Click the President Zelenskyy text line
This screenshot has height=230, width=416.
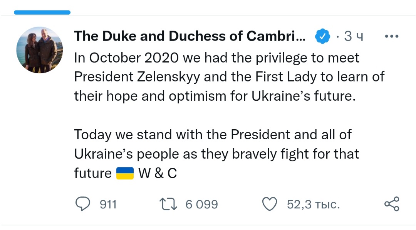point(229,77)
